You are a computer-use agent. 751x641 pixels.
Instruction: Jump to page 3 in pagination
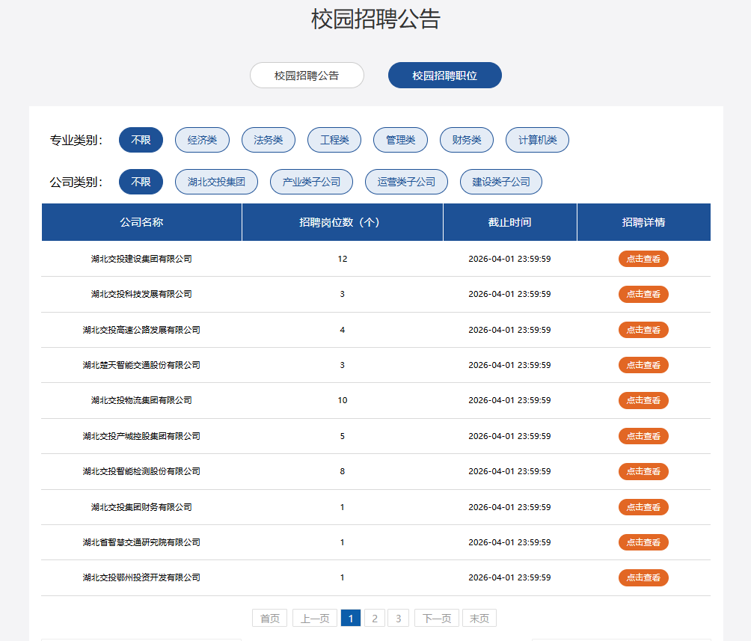(398, 618)
